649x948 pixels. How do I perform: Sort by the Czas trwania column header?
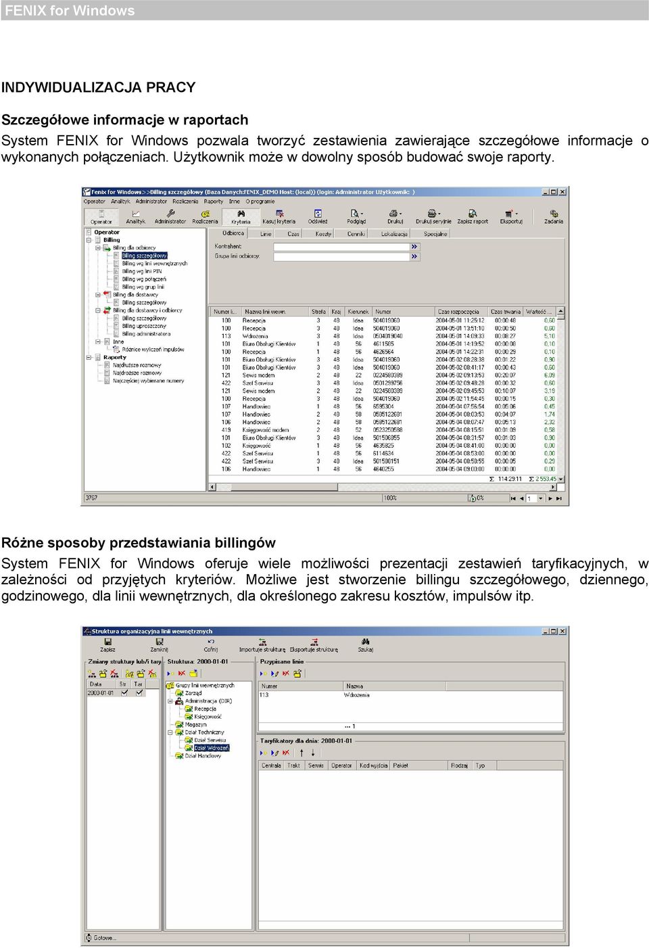[x=506, y=312]
